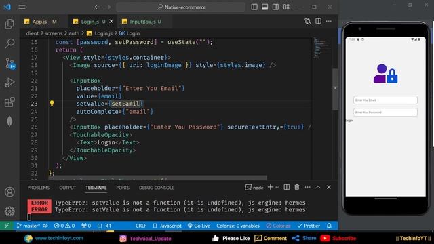Open the Run and Debug view
434x244 pixels.
[x=9, y=83]
